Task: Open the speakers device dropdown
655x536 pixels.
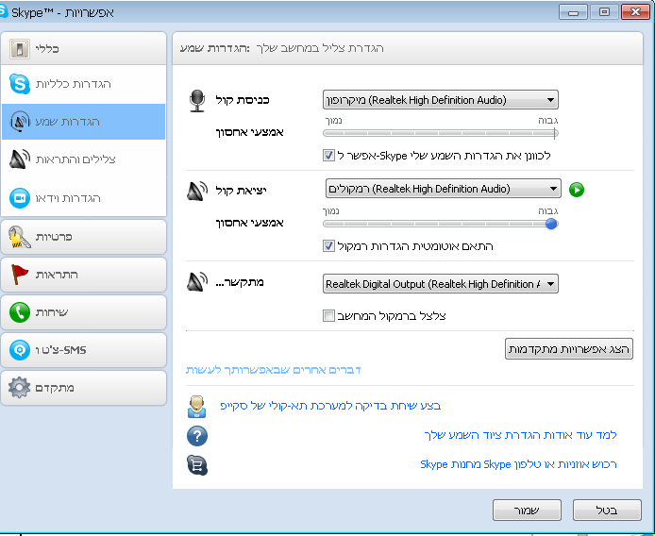Action: point(443,189)
